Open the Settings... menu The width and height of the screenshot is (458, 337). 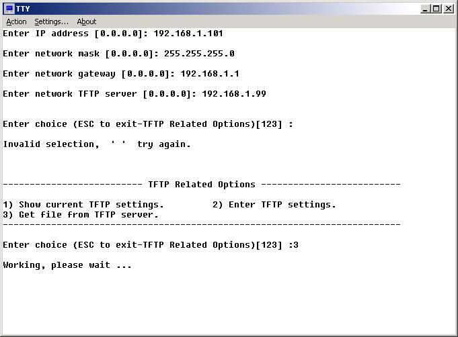click(51, 21)
